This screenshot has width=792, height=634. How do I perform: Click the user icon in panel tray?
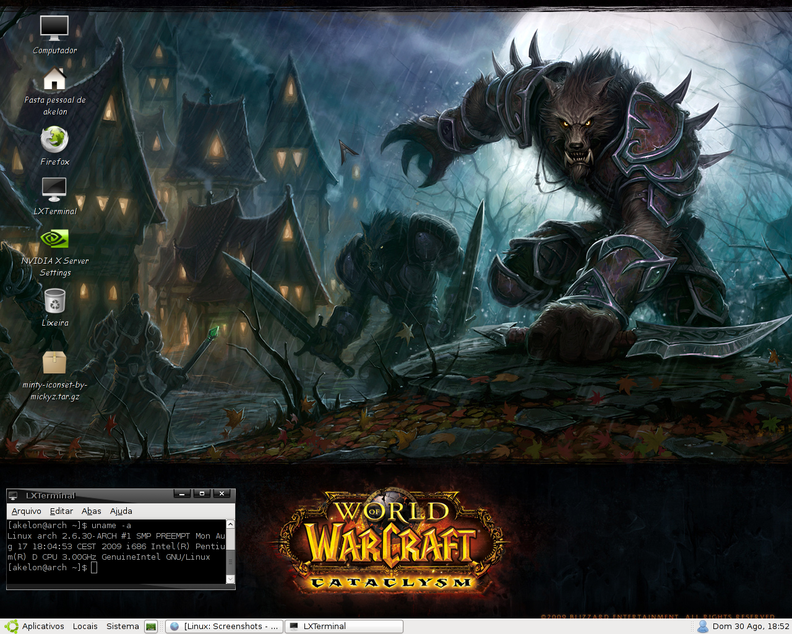click(703, 627)
